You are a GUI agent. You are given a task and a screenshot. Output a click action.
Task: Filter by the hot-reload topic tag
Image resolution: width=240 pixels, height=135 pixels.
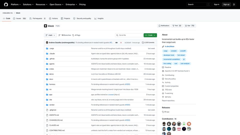[x=181, y=55]
